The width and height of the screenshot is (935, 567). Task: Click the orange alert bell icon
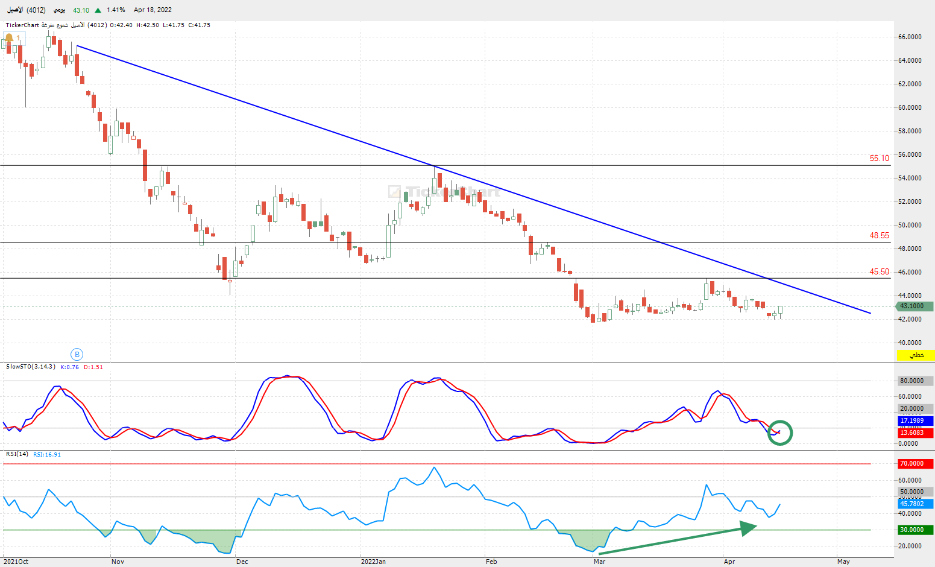[x=9, y=37]
